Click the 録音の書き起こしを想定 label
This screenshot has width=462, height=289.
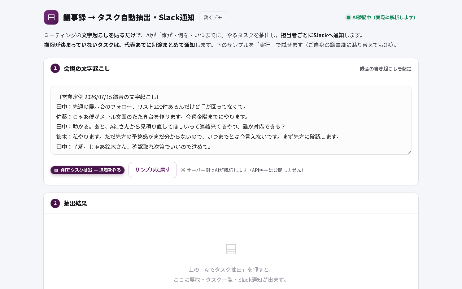385,69
